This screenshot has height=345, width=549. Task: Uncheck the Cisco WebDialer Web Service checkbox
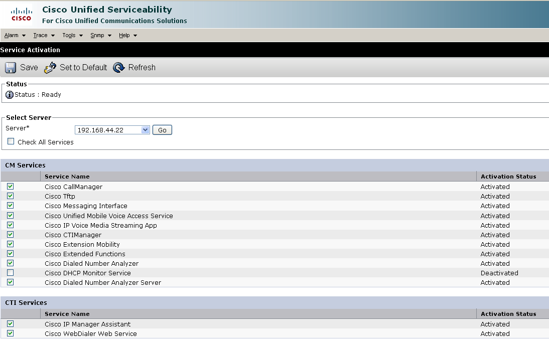pyautogui.click(x=11, y=333)
